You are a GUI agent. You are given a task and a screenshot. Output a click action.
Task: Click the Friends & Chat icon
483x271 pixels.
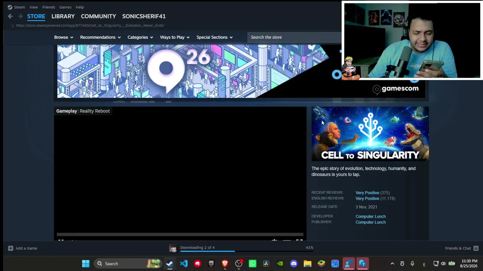pyautogui.click(x=476, y=248)
